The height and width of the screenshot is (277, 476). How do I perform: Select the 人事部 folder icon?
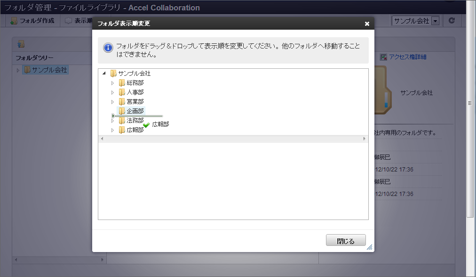122,92
